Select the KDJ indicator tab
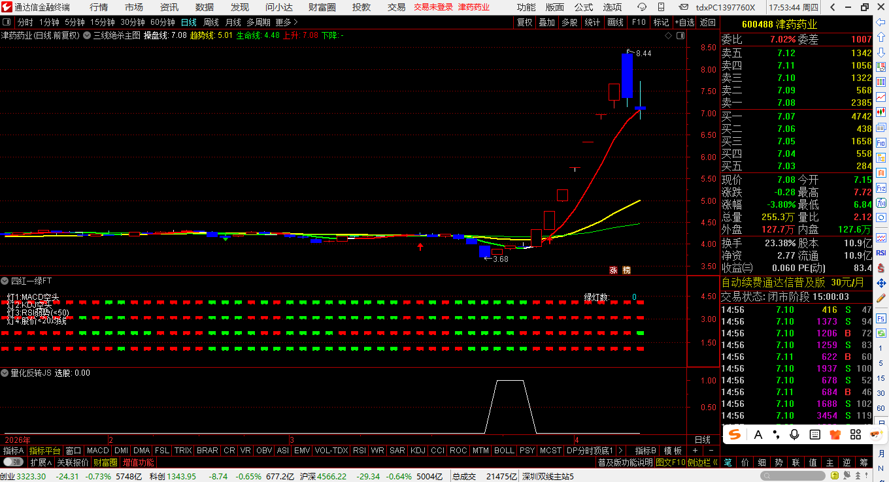Image resolution: width=889 pixels, height=482 pixels. [418, 451]
